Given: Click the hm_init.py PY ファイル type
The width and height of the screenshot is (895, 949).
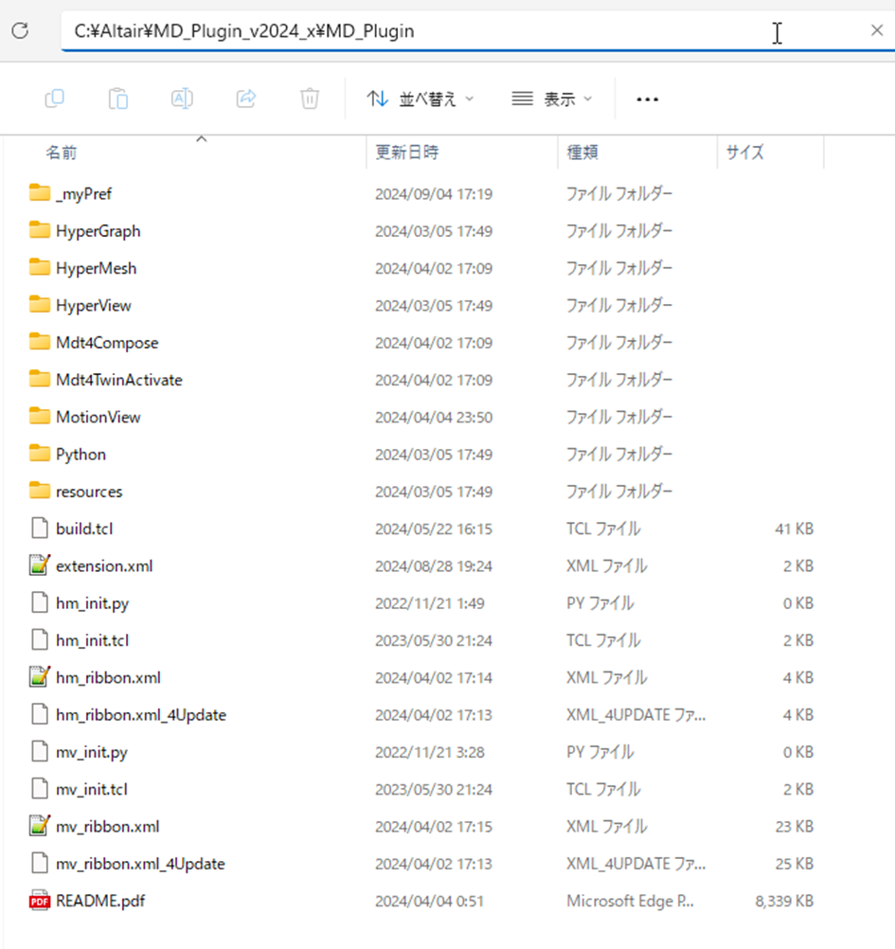Looking at the screenshot, I should [x=600, y=603].
